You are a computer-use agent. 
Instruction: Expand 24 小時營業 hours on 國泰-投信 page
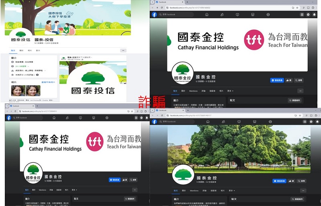pos(22,66)
